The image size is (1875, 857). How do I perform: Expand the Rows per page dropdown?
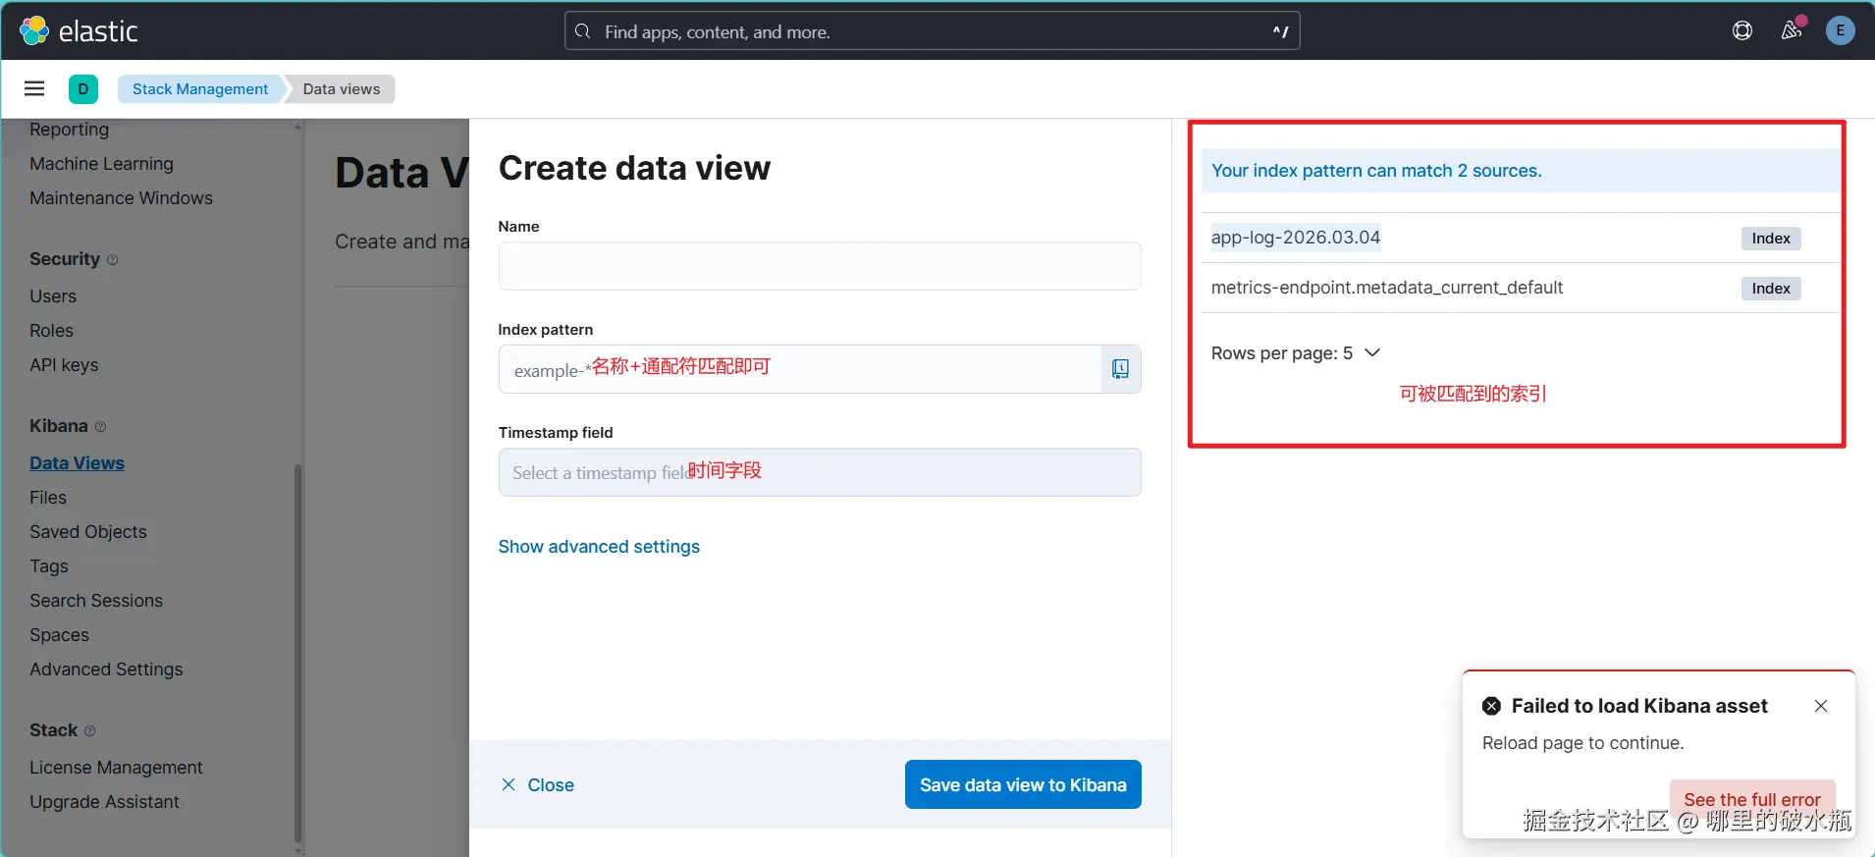(x=1296, y=353)
